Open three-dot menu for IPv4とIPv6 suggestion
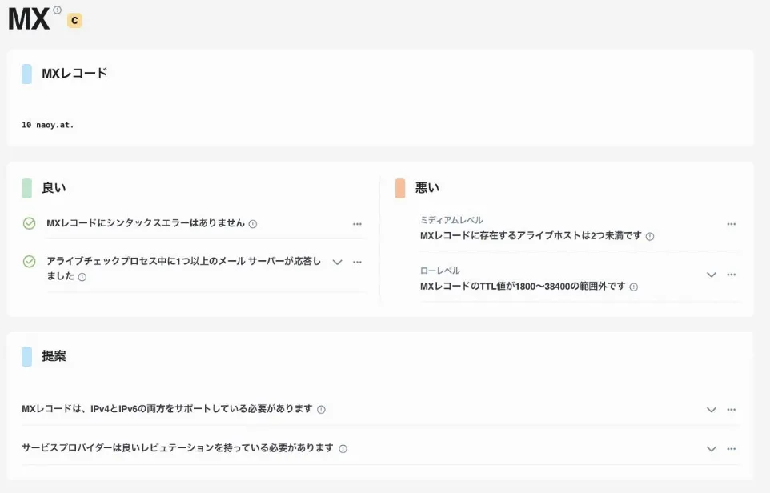Viewport: 770px width, 493px height. 731,410
